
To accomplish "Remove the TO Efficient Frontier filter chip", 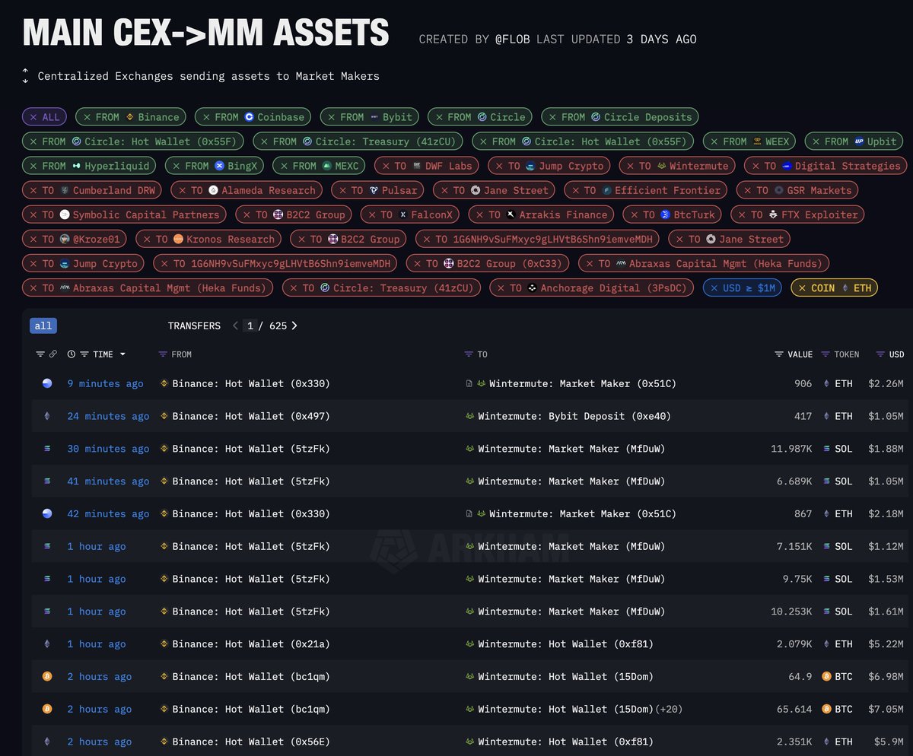I will [x=576, y=190].
